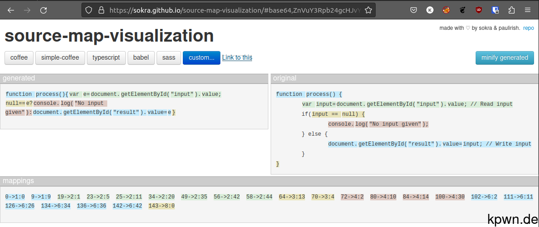Load the simple-coffee example
This screenshot has height=227, width=539.
point(60,58)
